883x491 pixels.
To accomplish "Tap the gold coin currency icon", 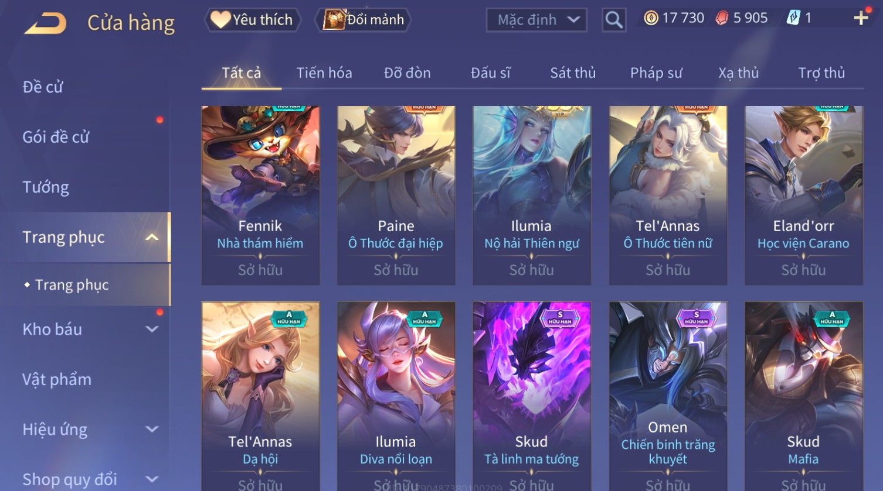I will tap(651, 18).
